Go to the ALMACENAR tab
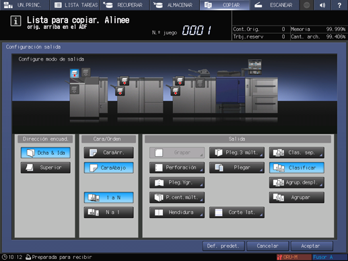348x261 pixels. click(x=174, y=5)
